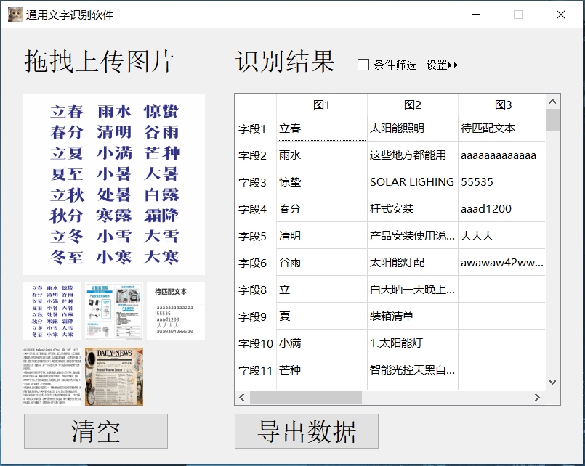Image resolution: width=585 pixels, height=466 pixels.
Task: Click the horizontal scrollbar left arrow
Action: click(242, 398)
